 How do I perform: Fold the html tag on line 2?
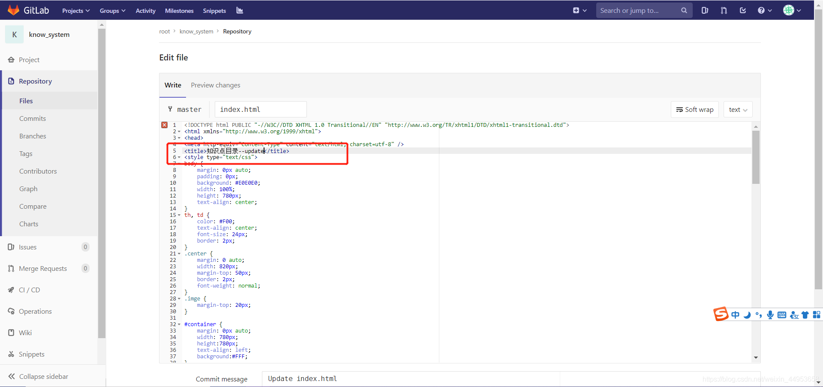[x=179, y=132]
